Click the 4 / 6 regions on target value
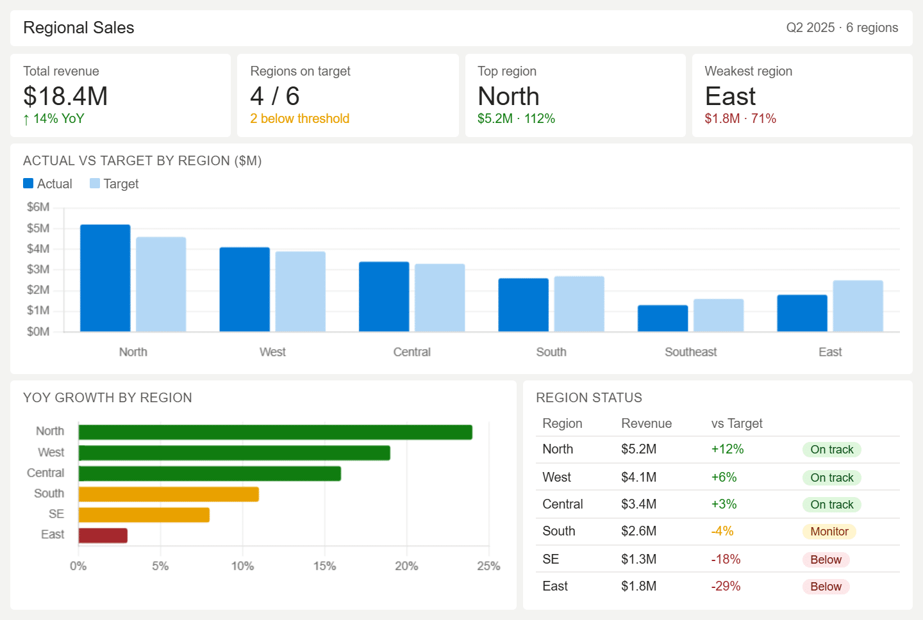Image resolution: width=923 pixels, height=620 pixels. pyautogui.click(x=275, y=96)
